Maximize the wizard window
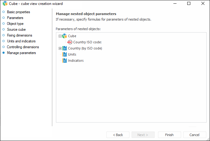210x141 pixels. (x=189, y=4)
